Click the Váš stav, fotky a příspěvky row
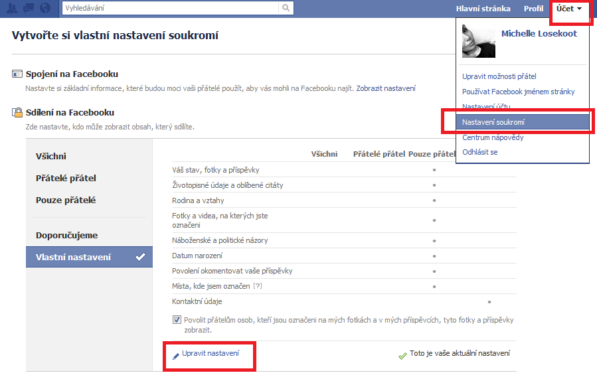This screenshot has height=381, width=597. [x=344, y=170]
